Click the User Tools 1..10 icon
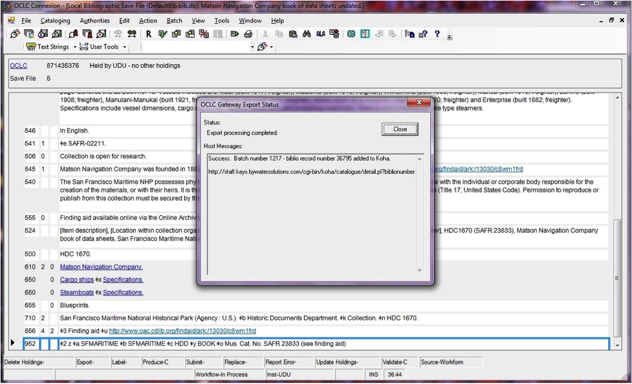The height and width of the screenshot is (384, 632). click(x=84, y=47)
